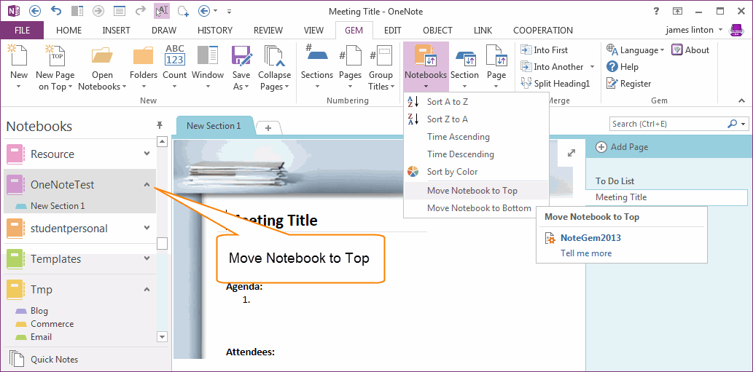The image size is (753, 372).
Task: Click the About icon in Gem group
Action: tap(677, 50)
